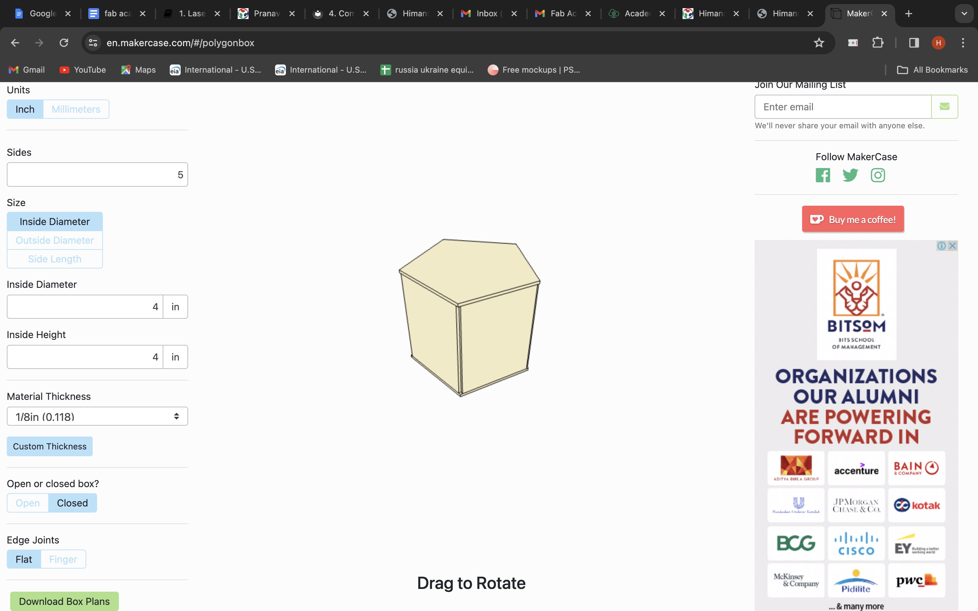Open MakerCase Facebook page icon
The image size is (978, 611).
click(x=822, y=175)
